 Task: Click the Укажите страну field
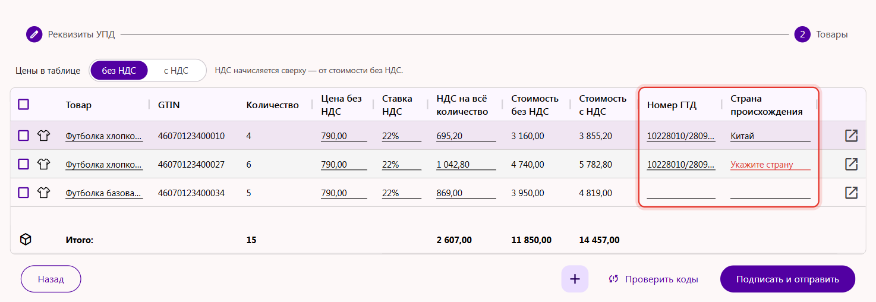coord(770,165)
